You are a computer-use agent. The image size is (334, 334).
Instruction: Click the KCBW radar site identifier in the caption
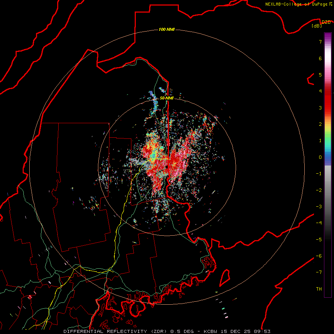tap(210, 331)
